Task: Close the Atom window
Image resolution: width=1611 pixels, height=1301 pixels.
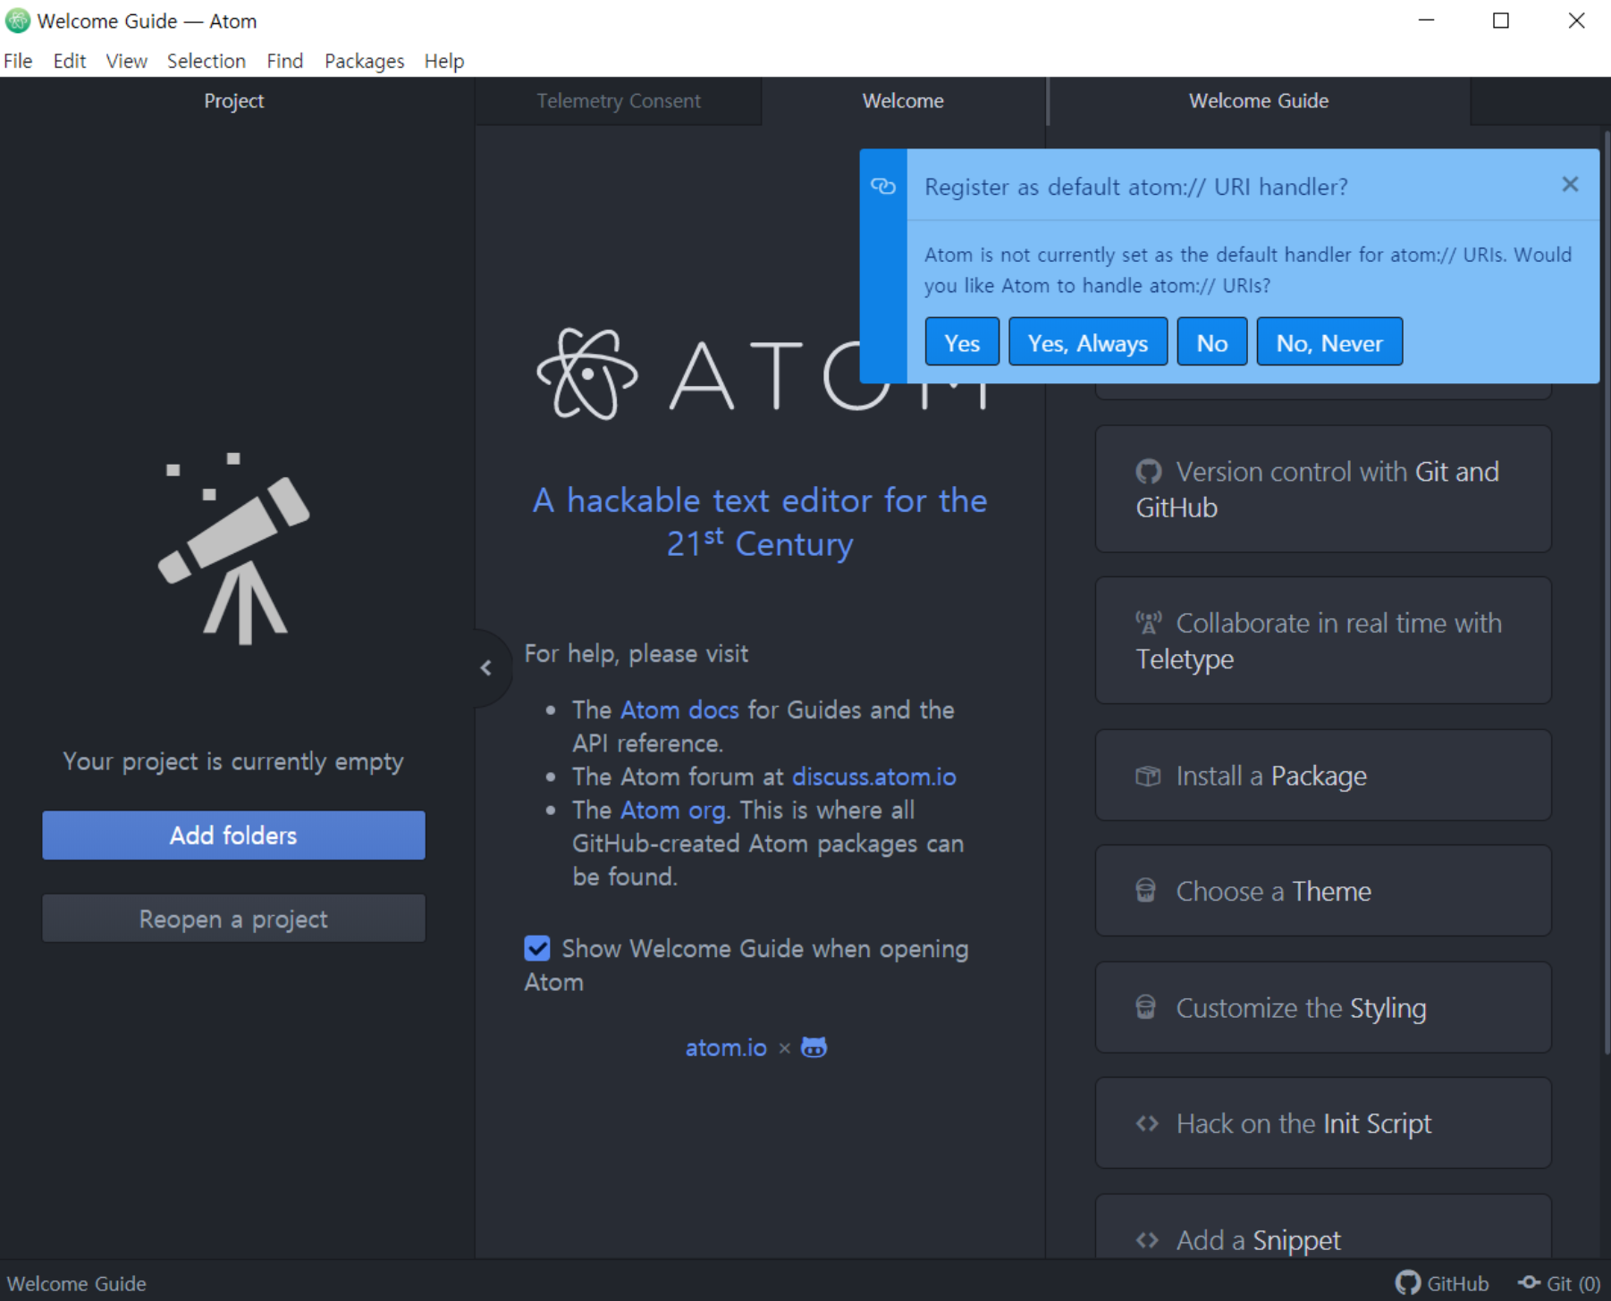Action: coord(1576,21)
